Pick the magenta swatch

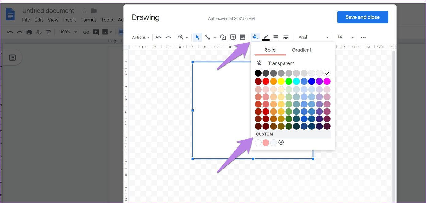[327, 81]
